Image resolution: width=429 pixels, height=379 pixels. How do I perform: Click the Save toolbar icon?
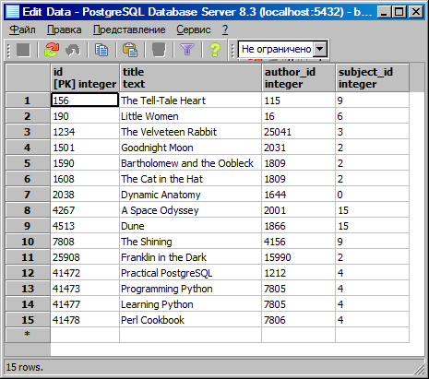pos(23,50)
